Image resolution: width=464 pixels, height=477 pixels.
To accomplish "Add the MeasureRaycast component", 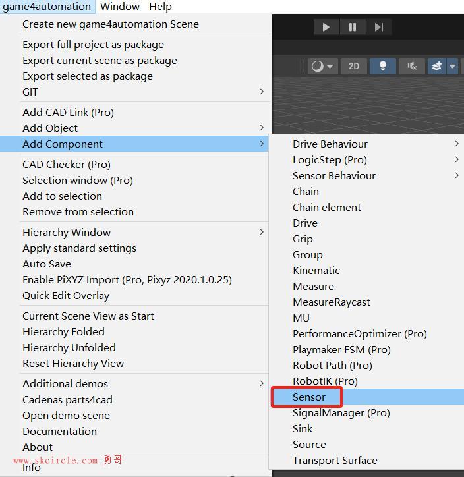I will click(x=366, y=302).
